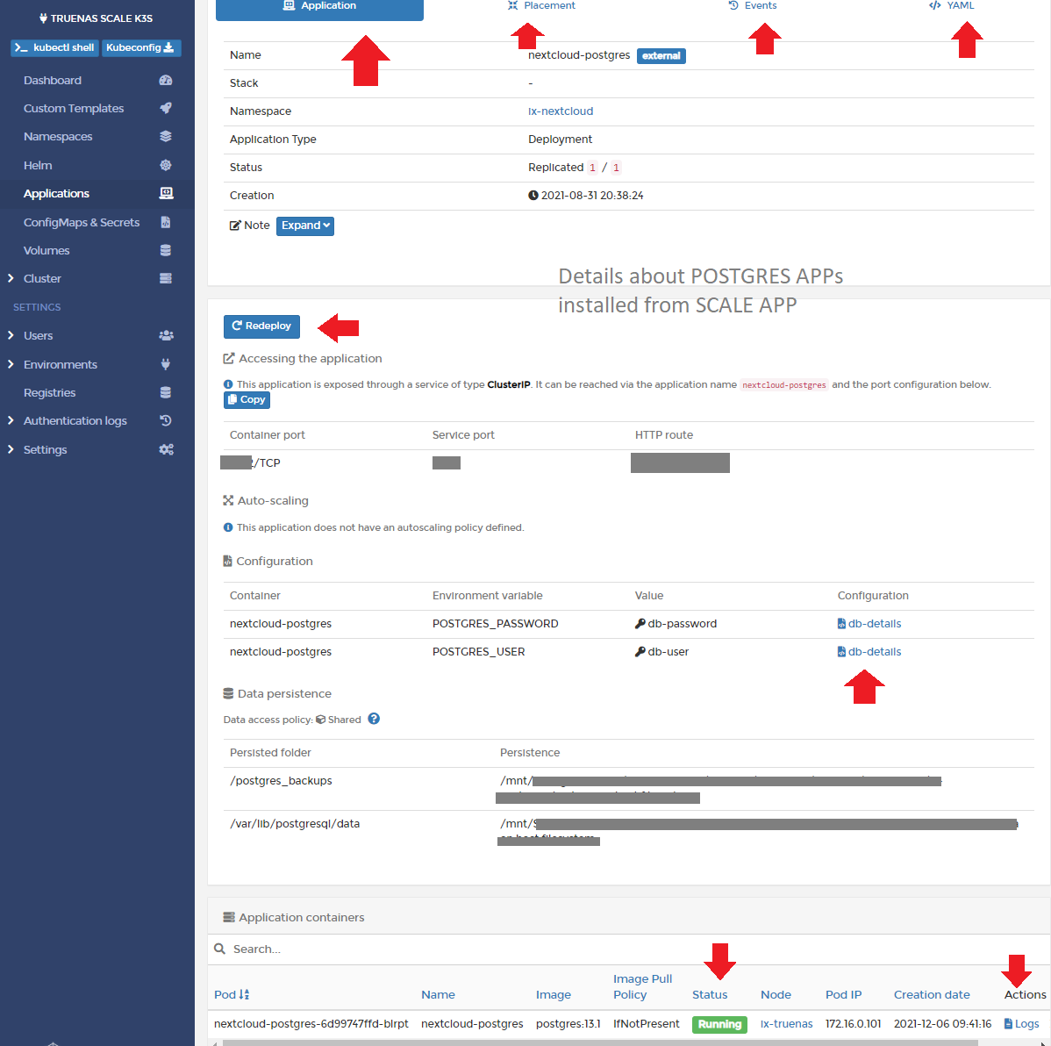Viewport: 1051px width, 1046px height.
Task: Open Custom Templates in the sidebar
Action: point(74,109)
